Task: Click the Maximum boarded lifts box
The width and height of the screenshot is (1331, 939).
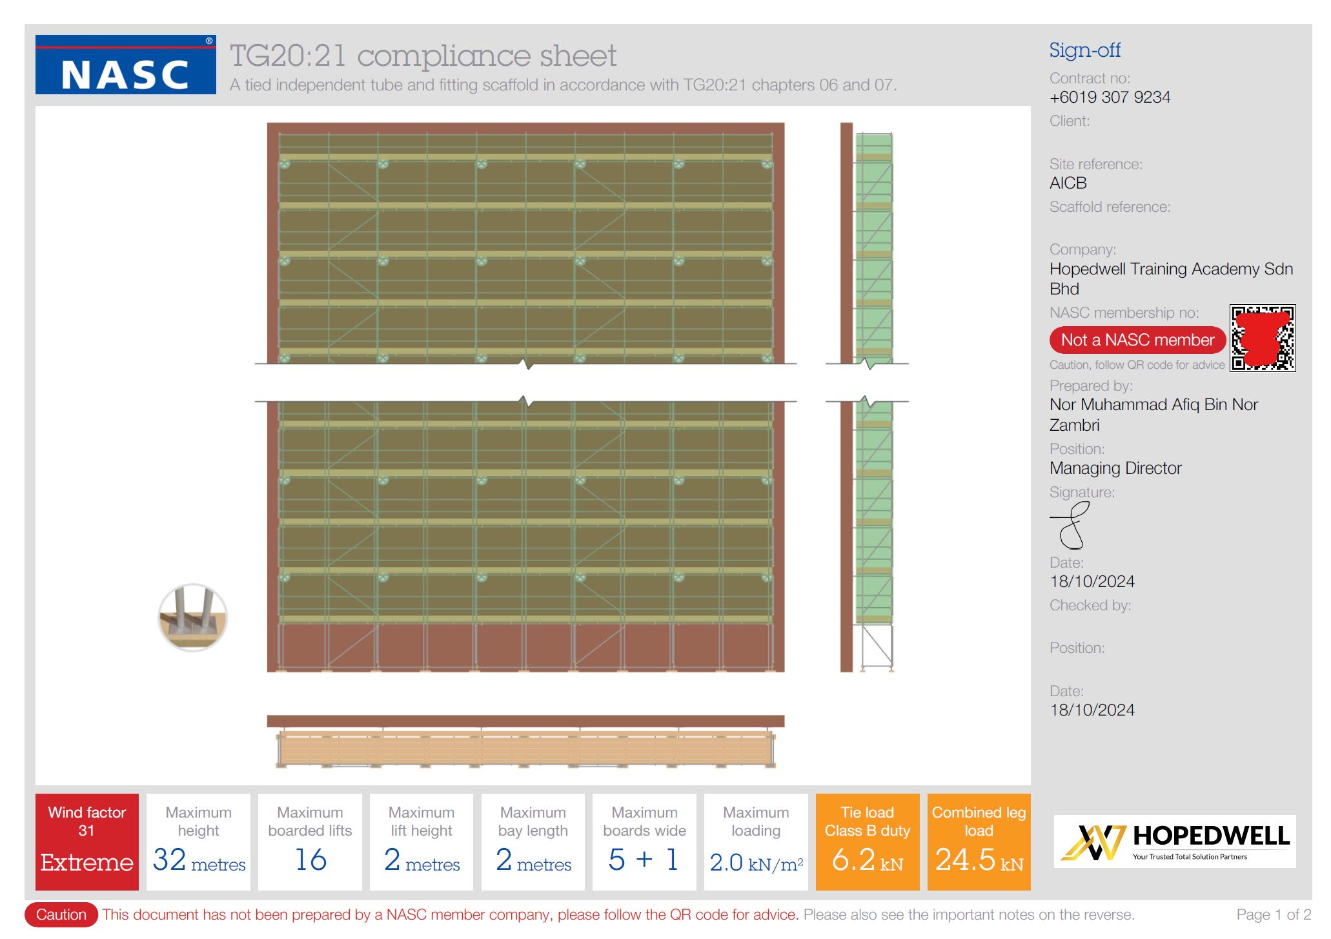Action: (310, 841)
